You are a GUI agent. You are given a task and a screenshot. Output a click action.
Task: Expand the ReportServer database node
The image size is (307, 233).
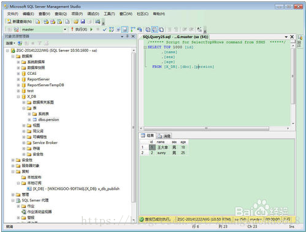pos(18,79)
